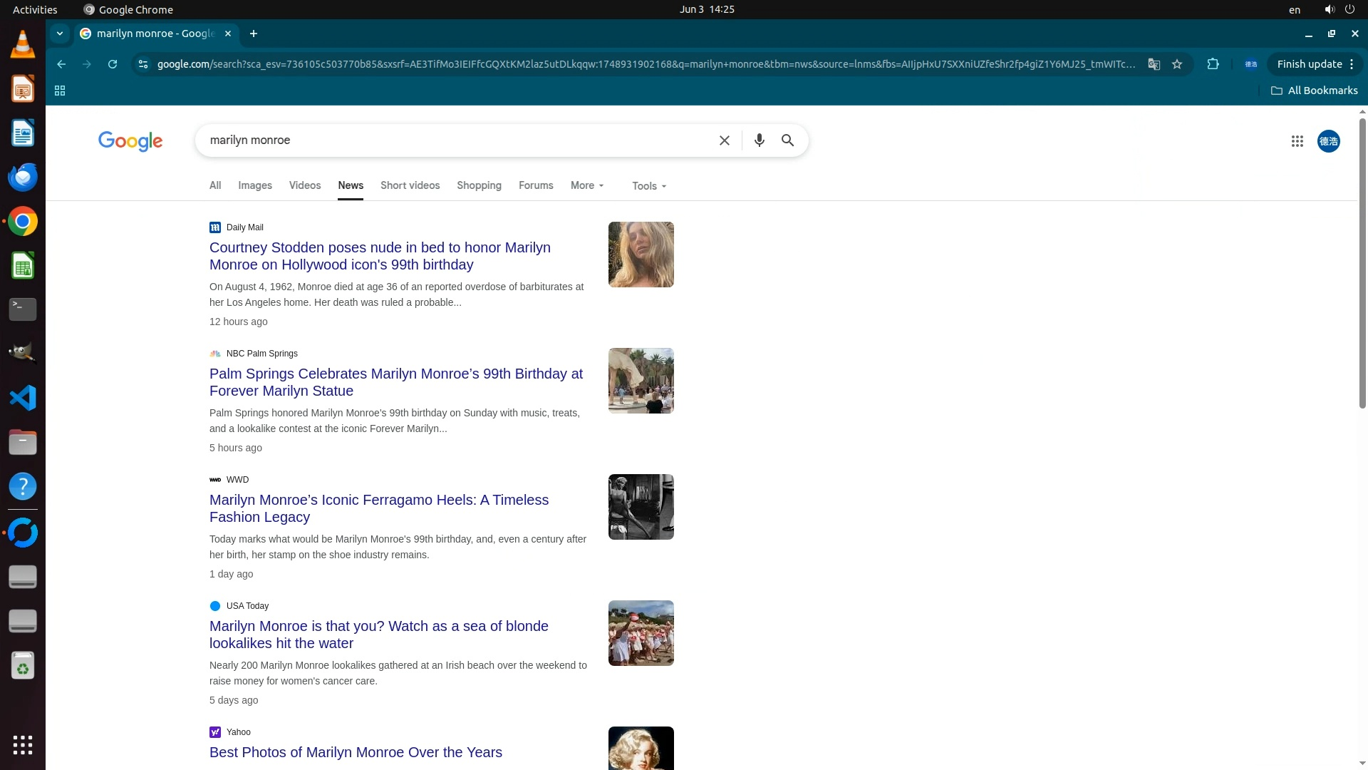Reload the page
The width and height of the screenshot is (1368, 770).
tap(113, 64)
